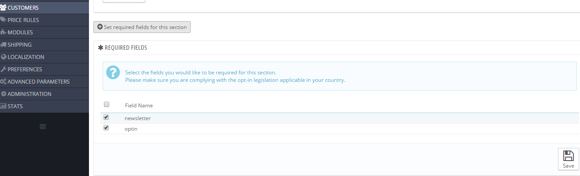Viewport: 580px width, 176px height.
Task: Click the Modules puzzle piece icon
Action: coord(4,32)
